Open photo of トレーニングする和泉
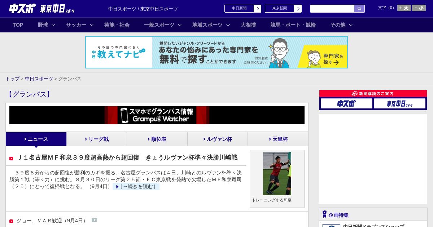 point(277,174)
